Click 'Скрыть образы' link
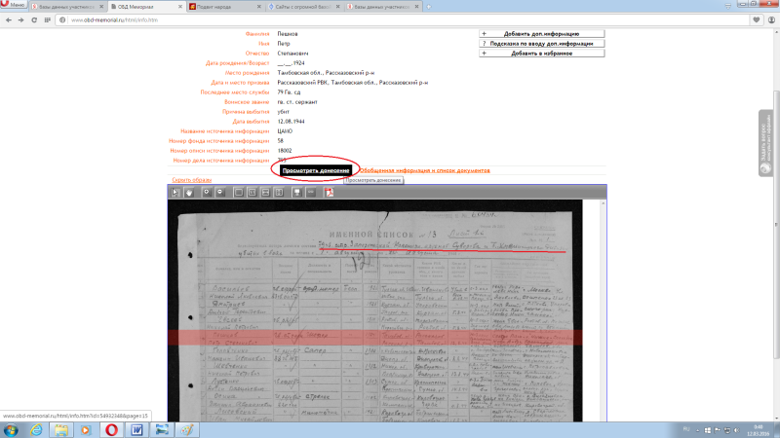Image resolution: width=780 pixels, height=438 pixels. 191,180
